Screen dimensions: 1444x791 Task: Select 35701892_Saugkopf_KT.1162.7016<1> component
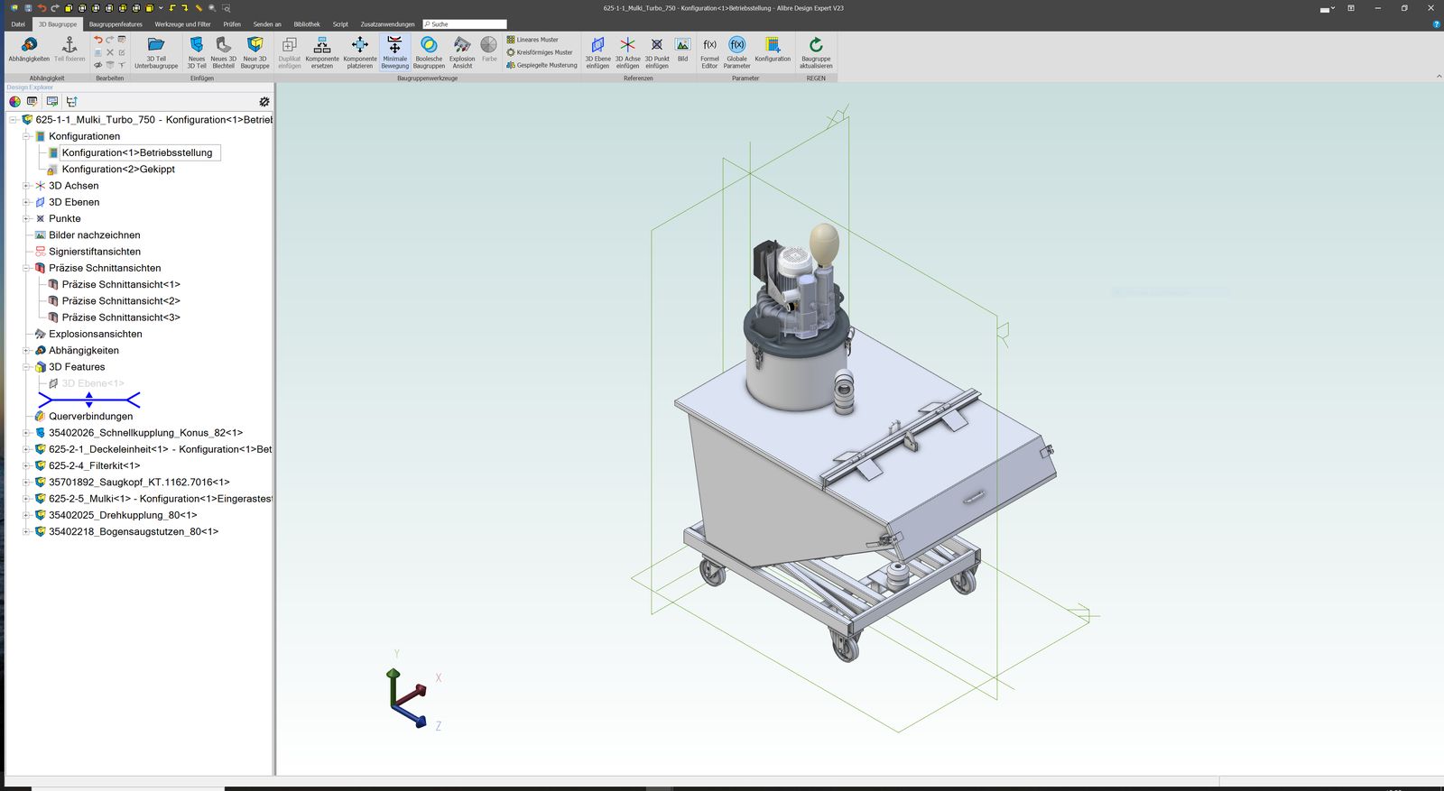point(139,483)
